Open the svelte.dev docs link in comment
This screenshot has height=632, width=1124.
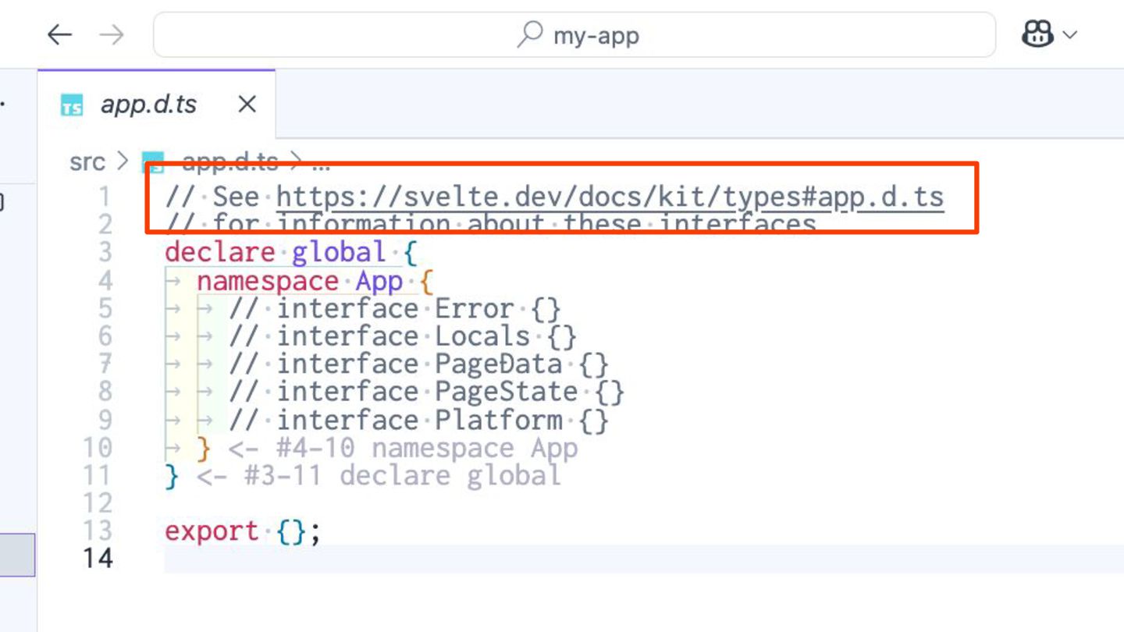(x=610, y=197)
